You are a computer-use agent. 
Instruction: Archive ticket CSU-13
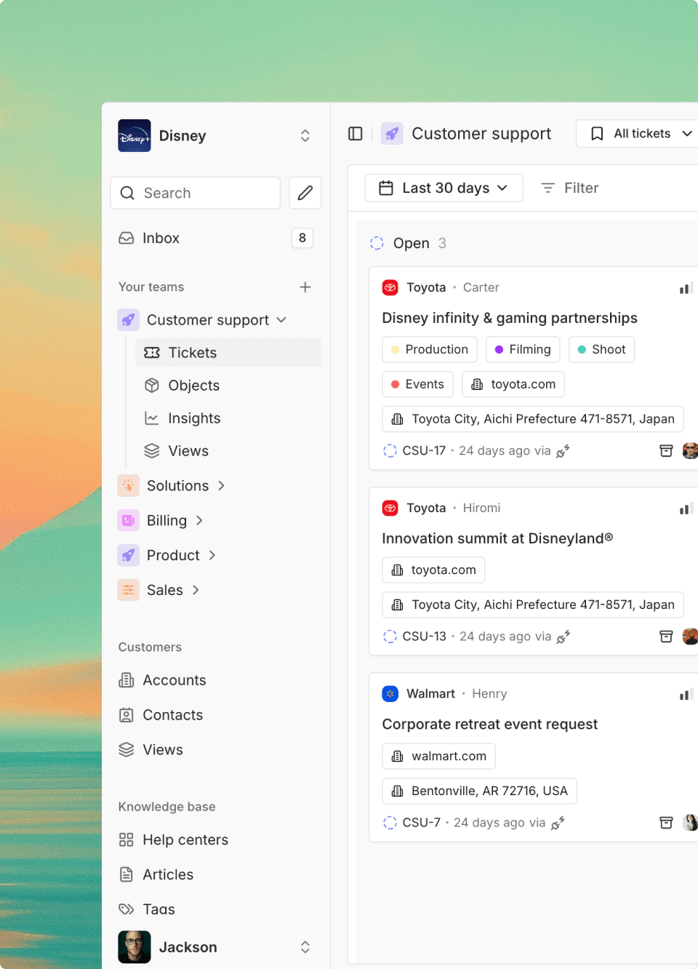point(666,637)
